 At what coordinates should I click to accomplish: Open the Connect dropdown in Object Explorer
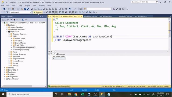click(x=5, y=20)
